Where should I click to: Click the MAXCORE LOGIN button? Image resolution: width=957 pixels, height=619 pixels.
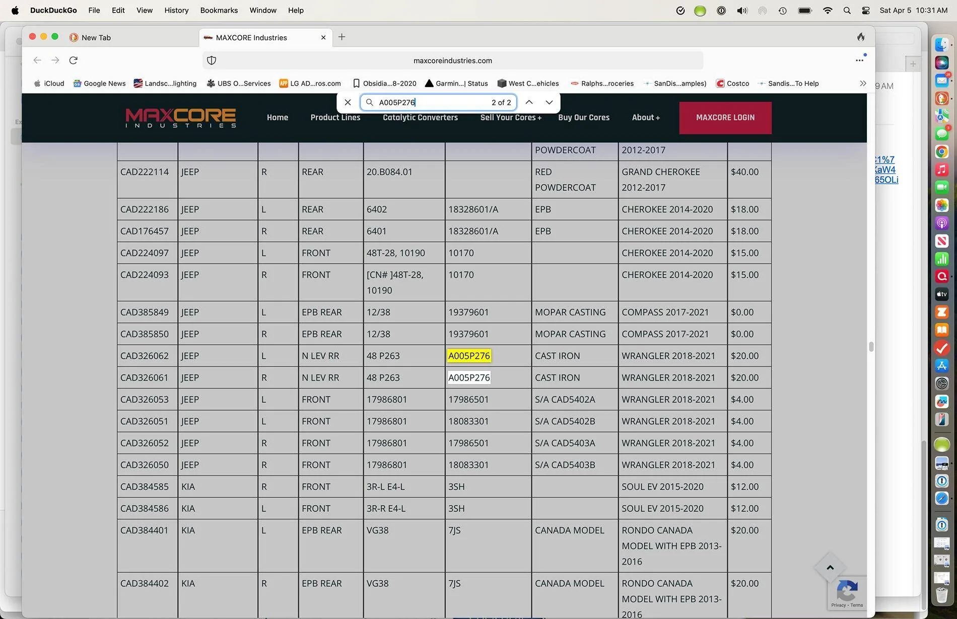pos(725,118)
